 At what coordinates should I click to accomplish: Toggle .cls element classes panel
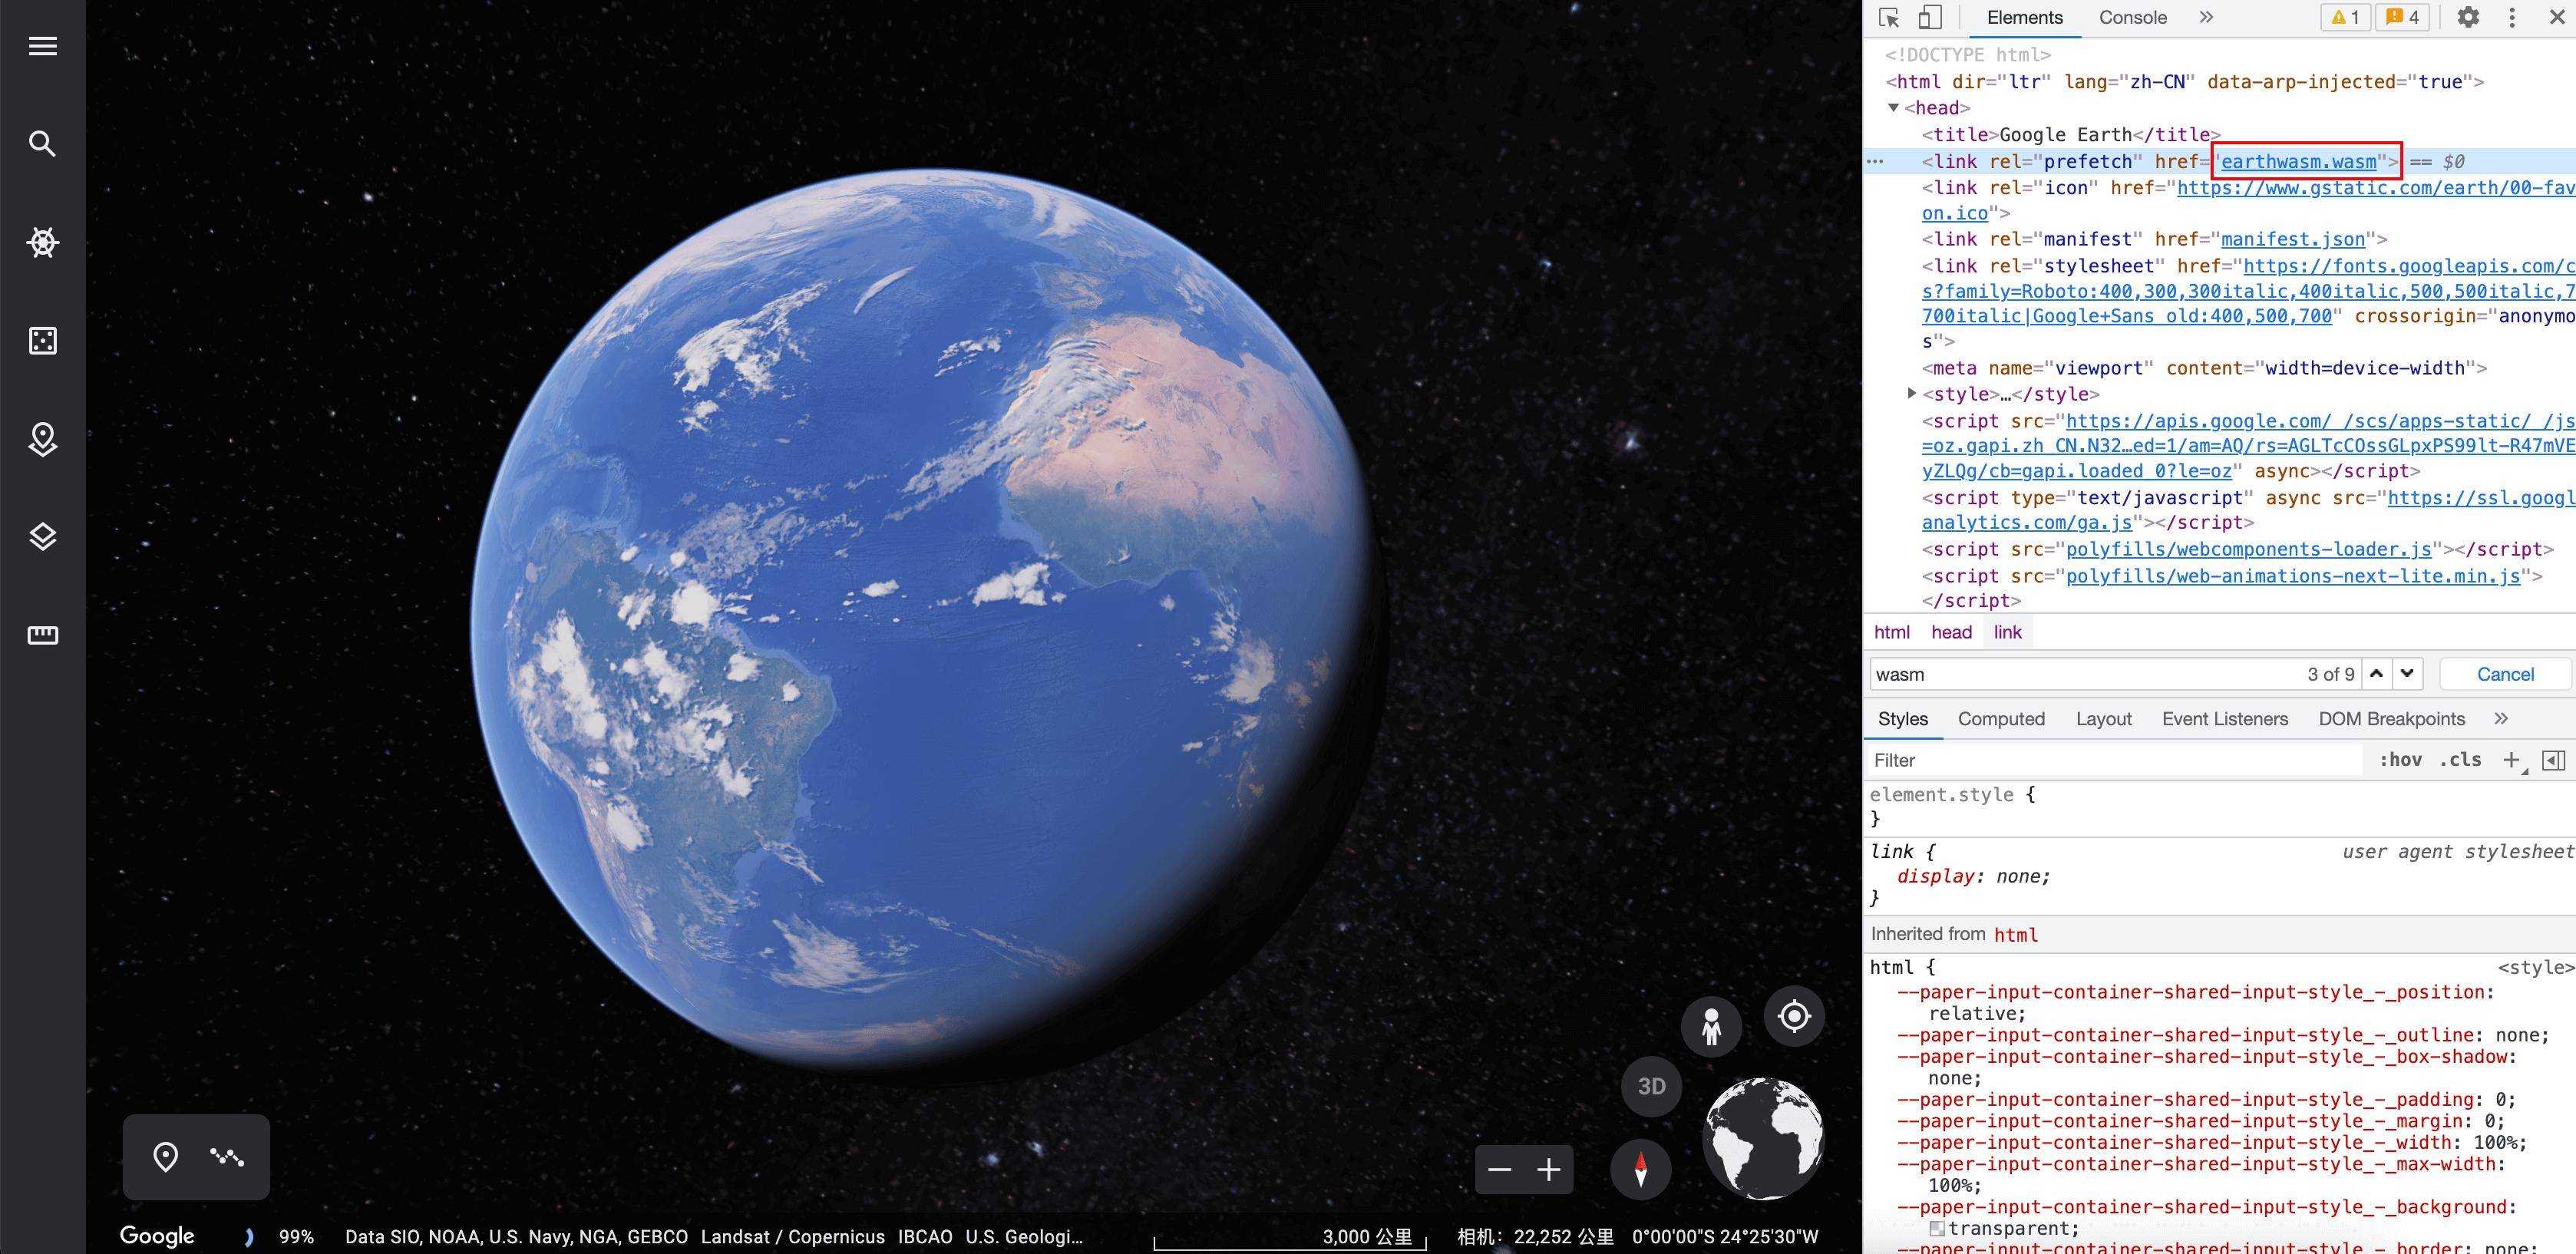pos(2460,761)
